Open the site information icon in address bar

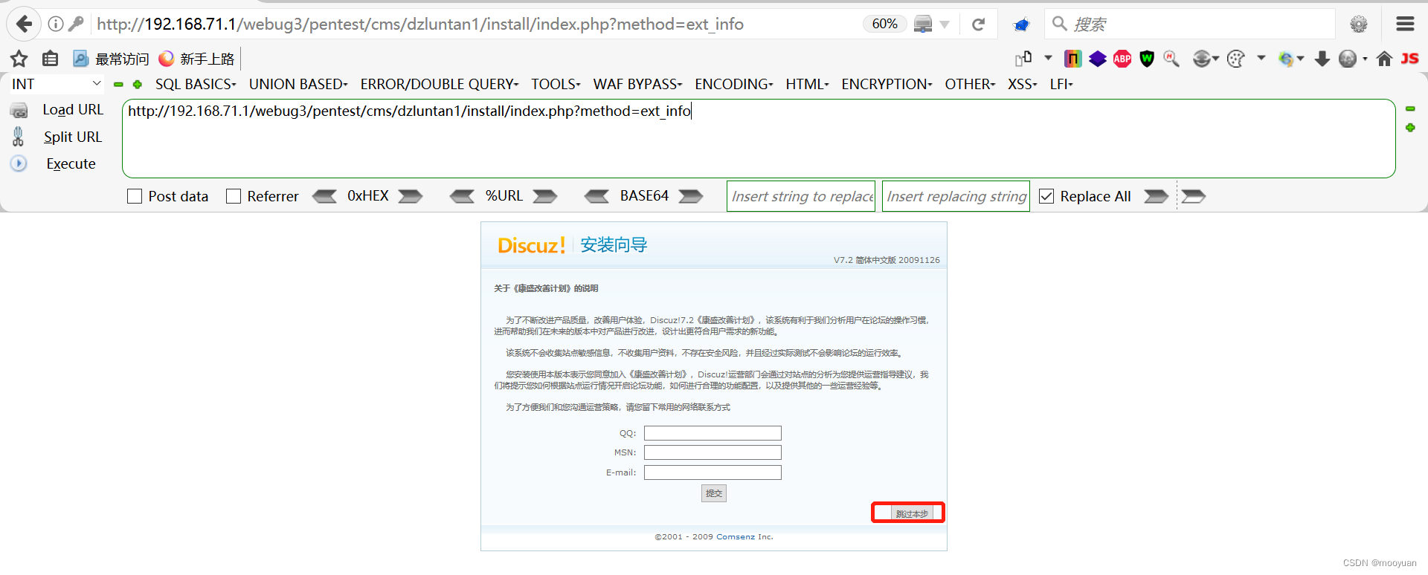[x=55, y=24]
